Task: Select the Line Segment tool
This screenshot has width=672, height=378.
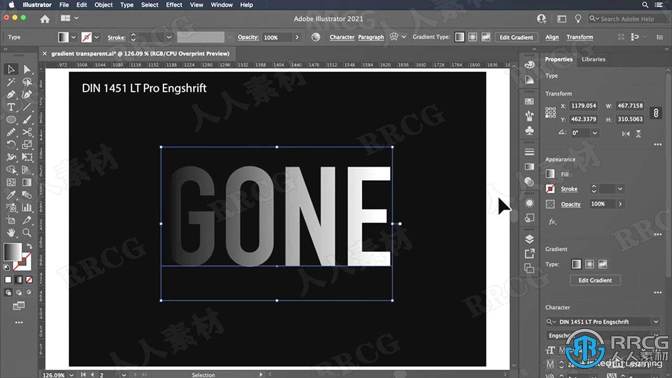Action: click(x=27, y=107)
